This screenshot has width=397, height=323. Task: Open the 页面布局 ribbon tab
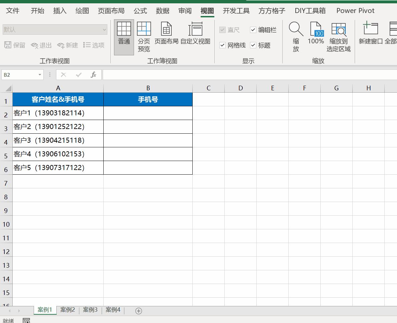(111, 11)
